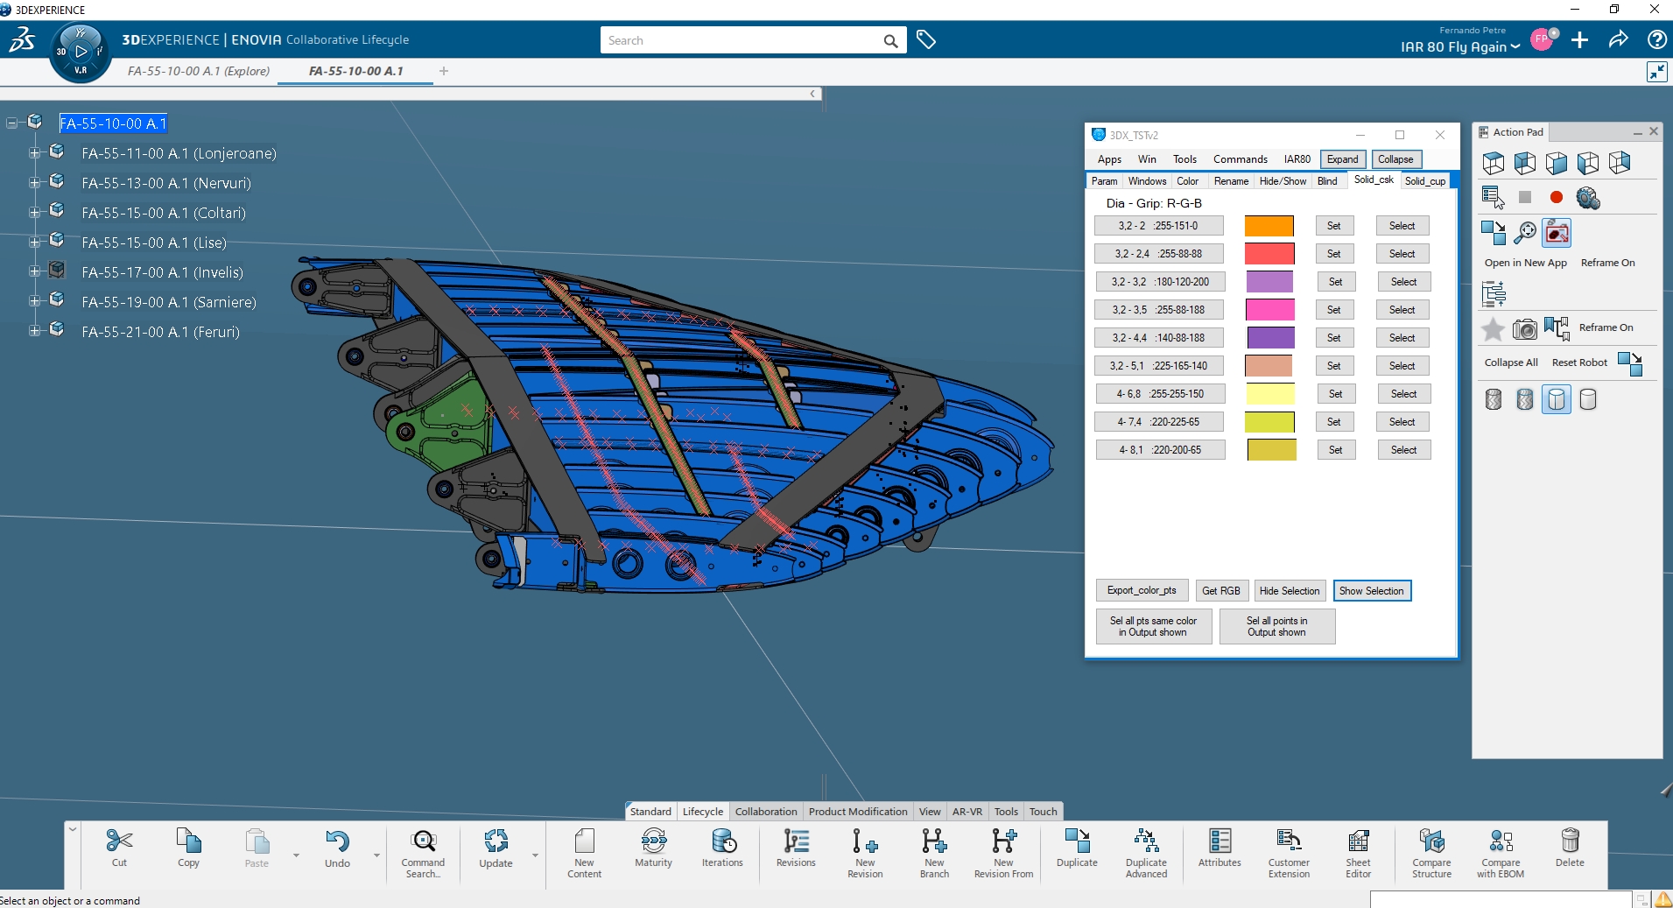Click the tag icon beside the search box
The width and height of the screenshot is (1673, 908).
[x=925, y=39]
